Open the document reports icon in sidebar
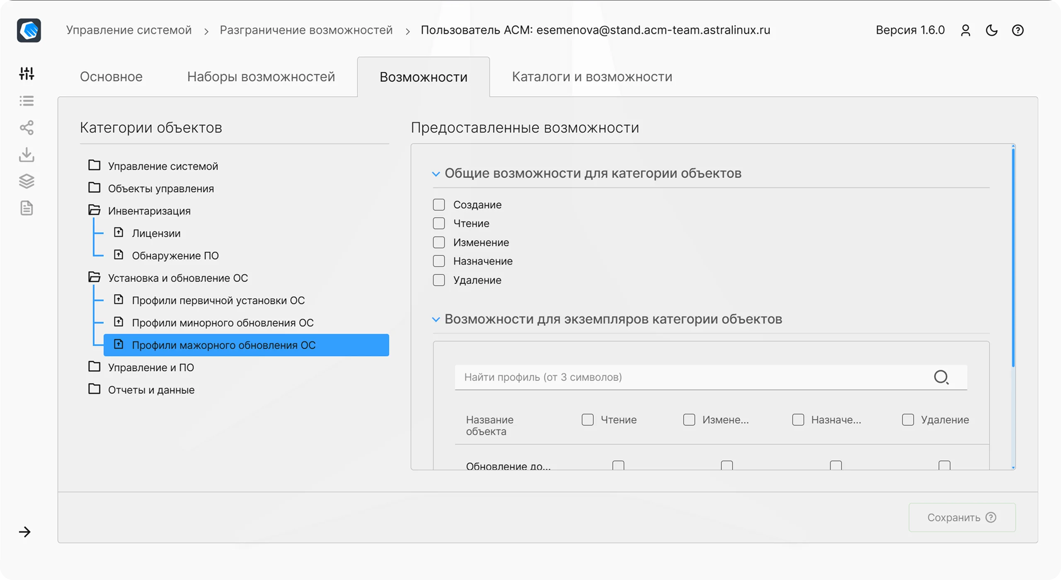1061x580 pixels. tap(27, 208)
